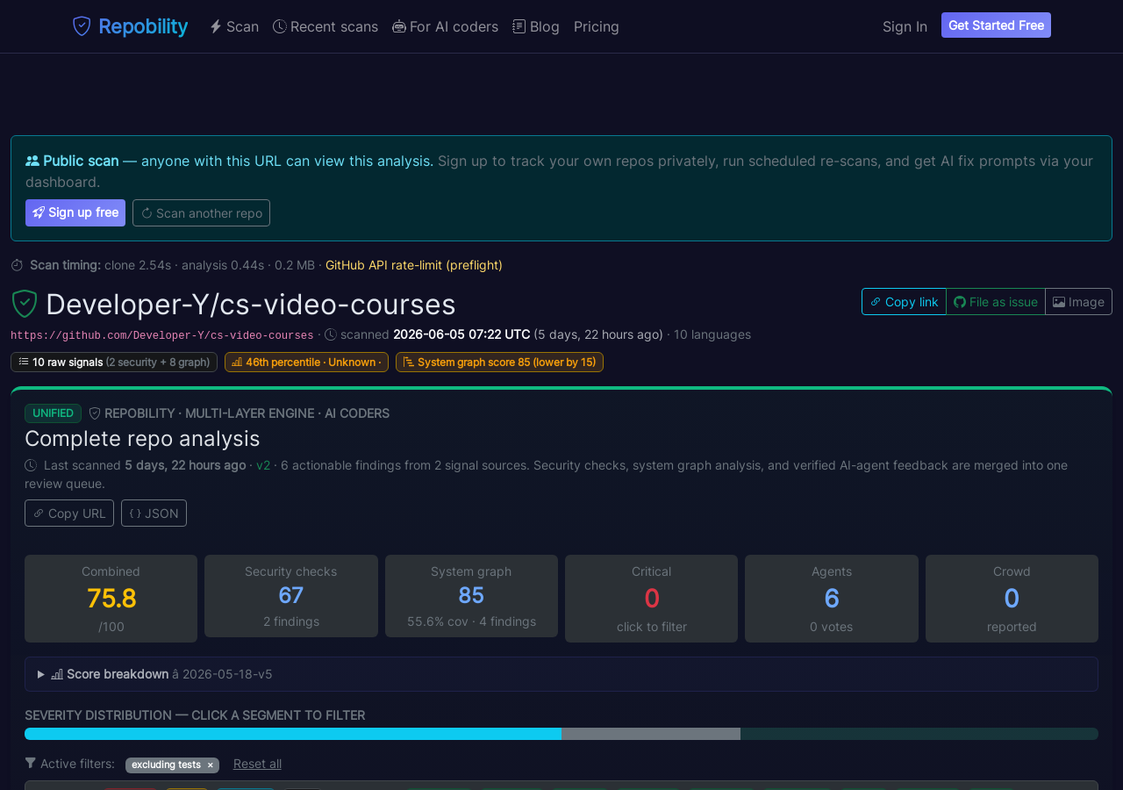Open the Scan menu item
1123x790 pixels.
pos(234,26)
